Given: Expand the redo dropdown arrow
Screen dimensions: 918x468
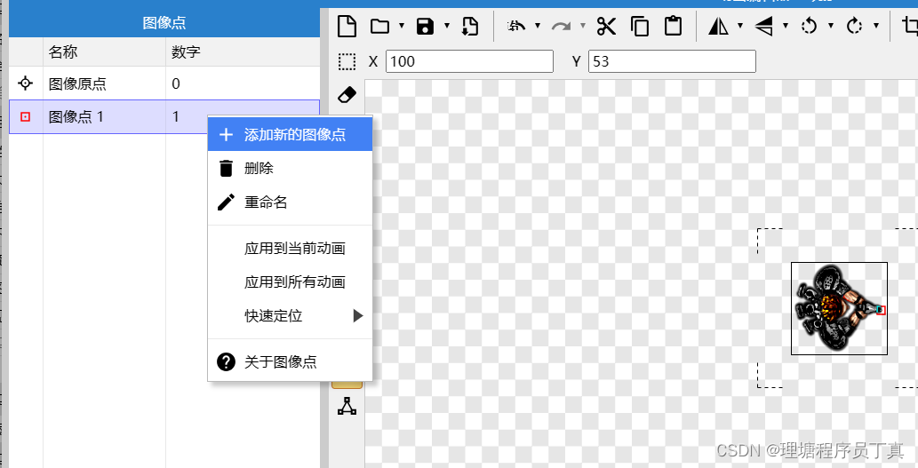Looking at the screenshot, I should [583, 26].
